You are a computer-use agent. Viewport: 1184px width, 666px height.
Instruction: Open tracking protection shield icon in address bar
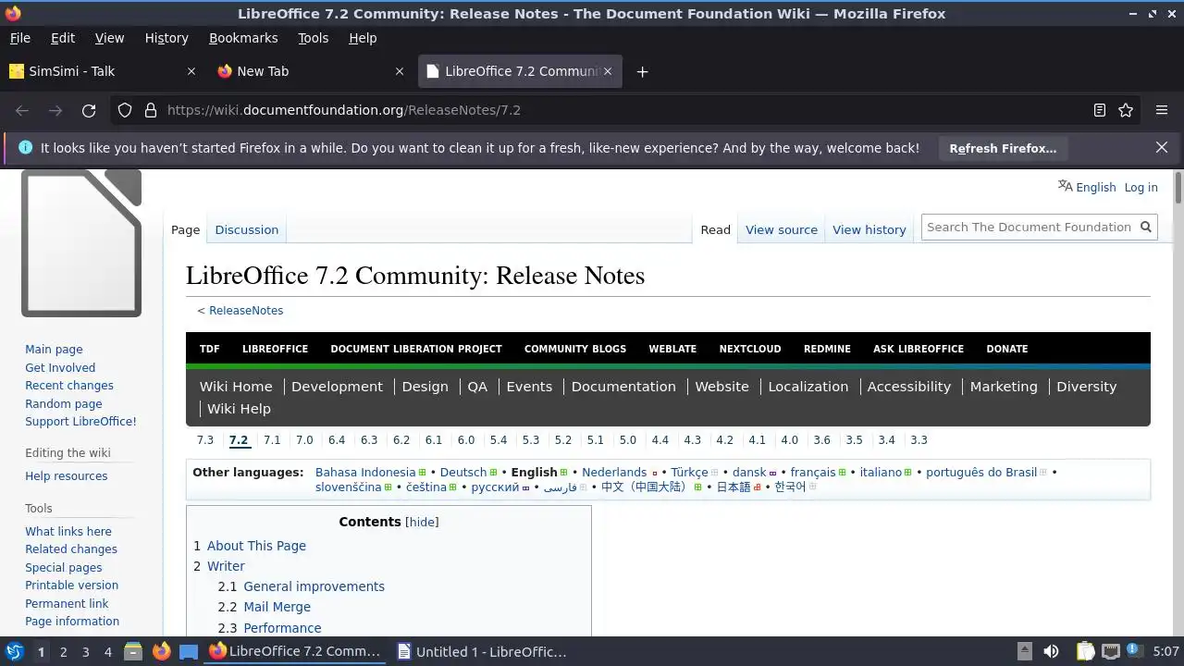tap(125, 110)
